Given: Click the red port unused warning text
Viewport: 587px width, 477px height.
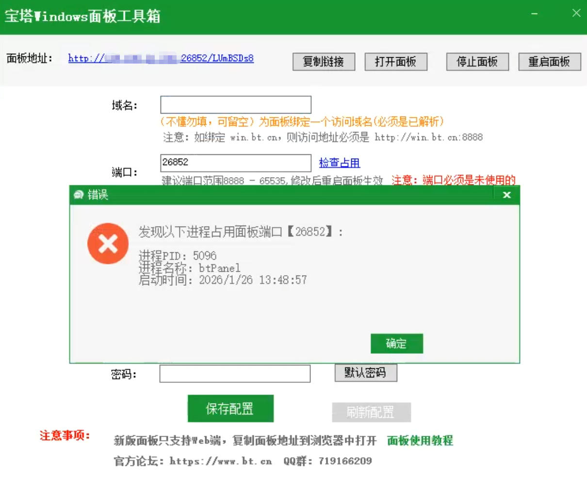Looking at the screenshot, I should click(x=454, y=181).
